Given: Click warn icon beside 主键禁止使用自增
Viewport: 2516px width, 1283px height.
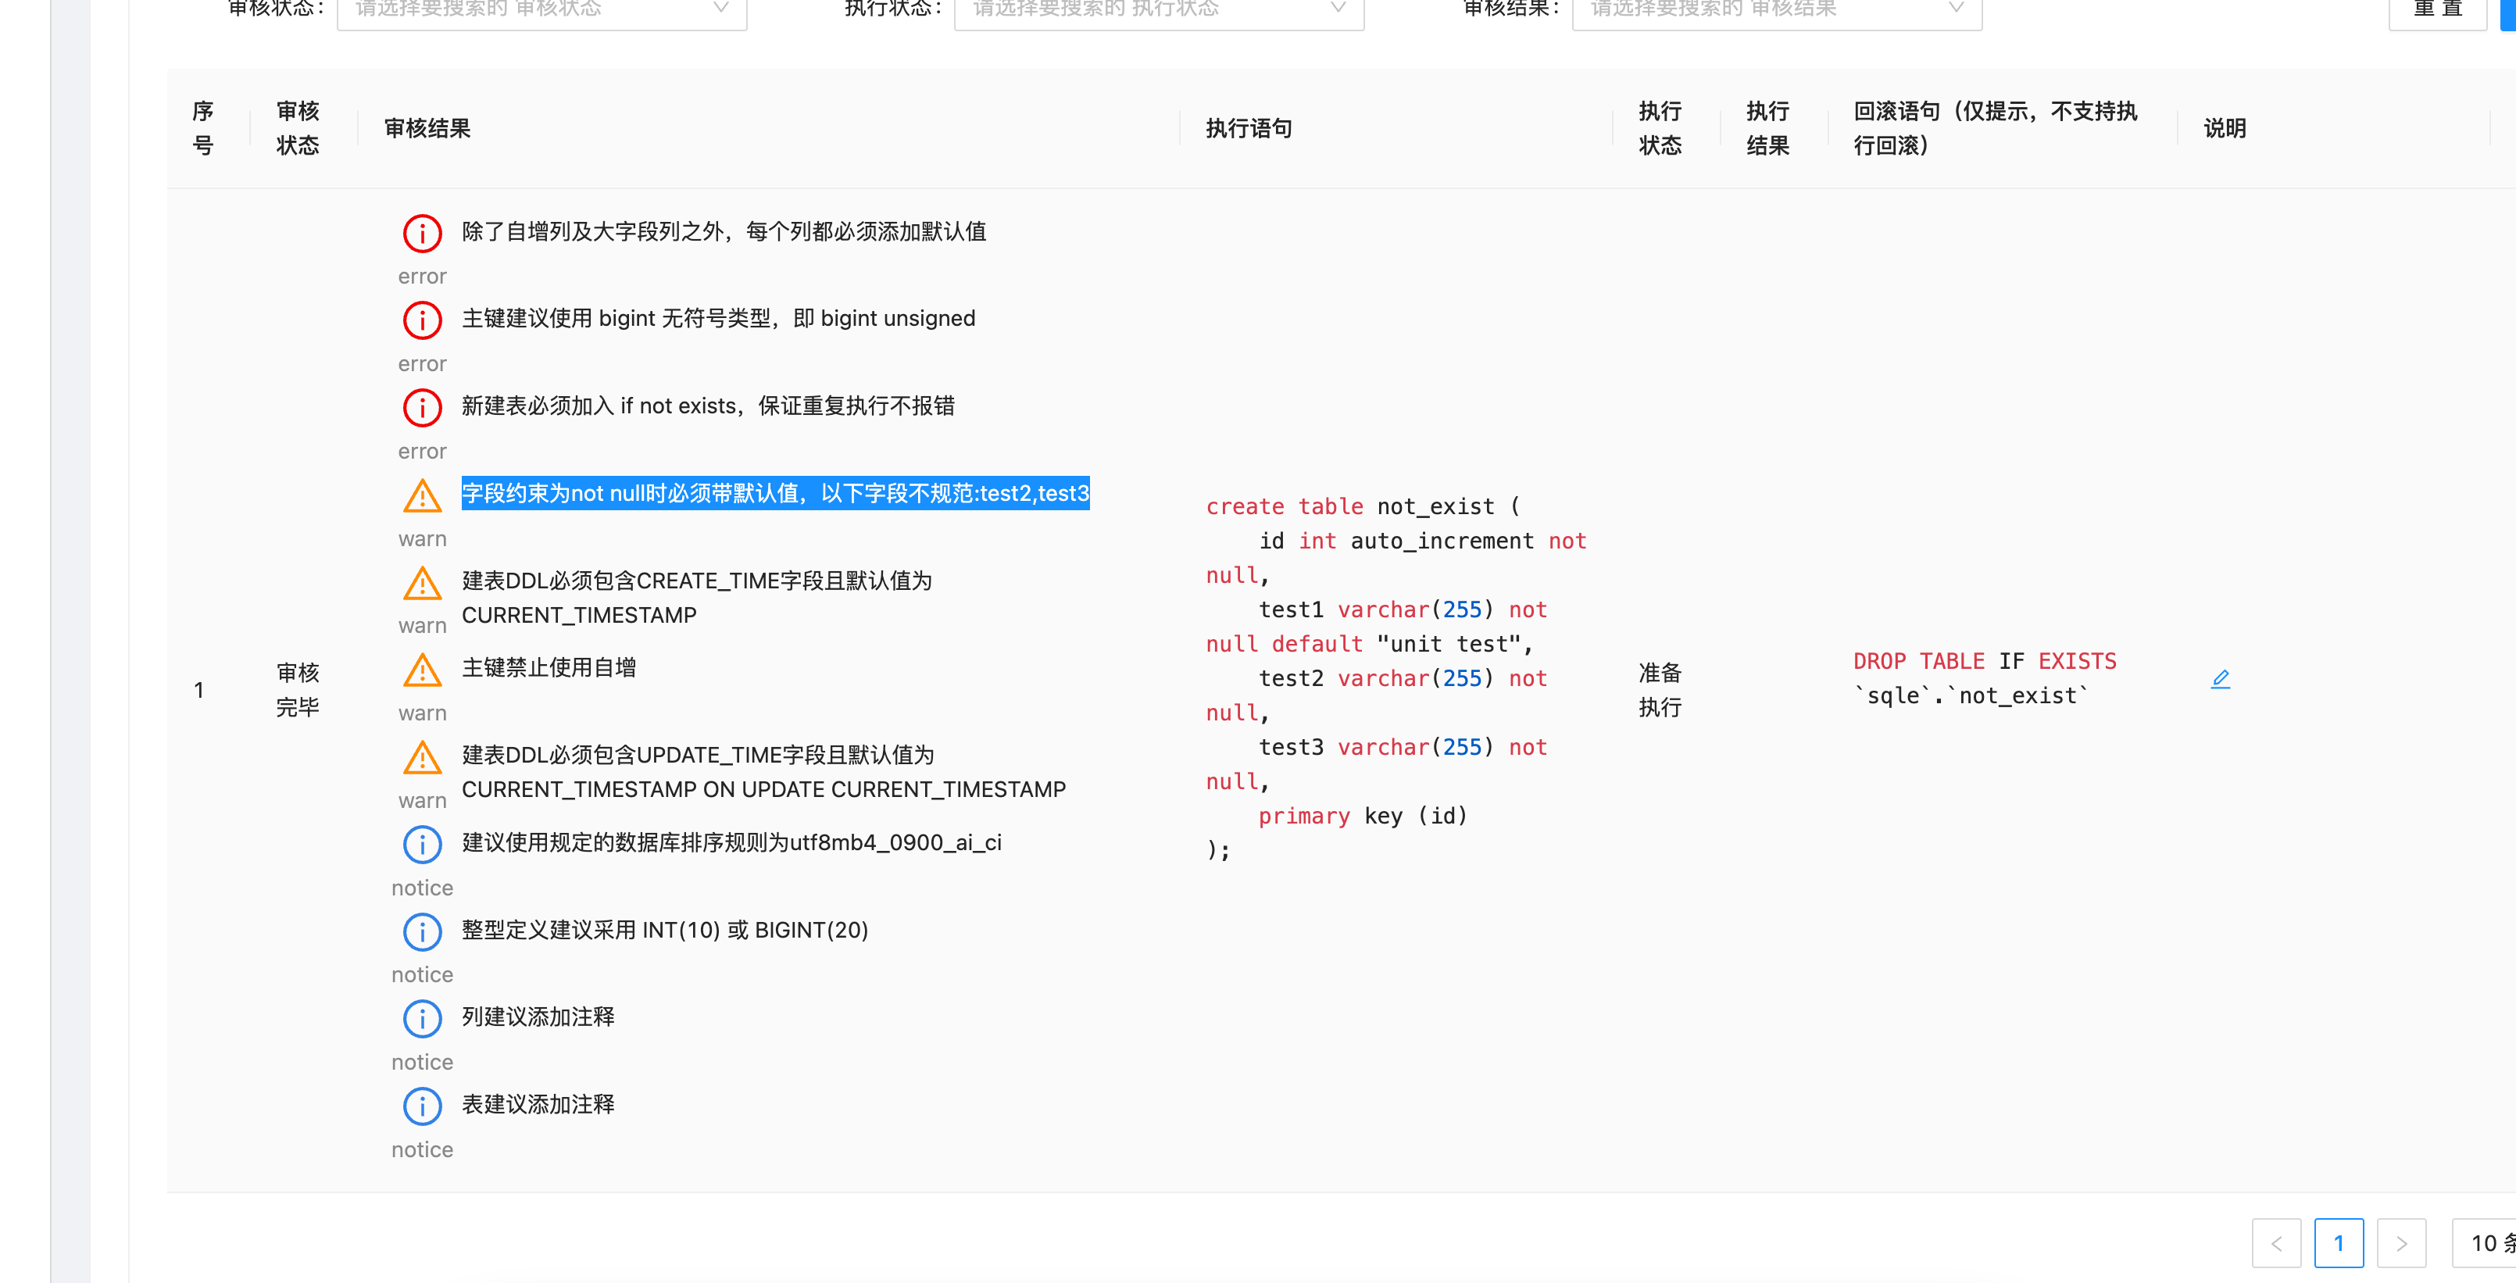Looking at the screenshot, I should click(422, 669).
